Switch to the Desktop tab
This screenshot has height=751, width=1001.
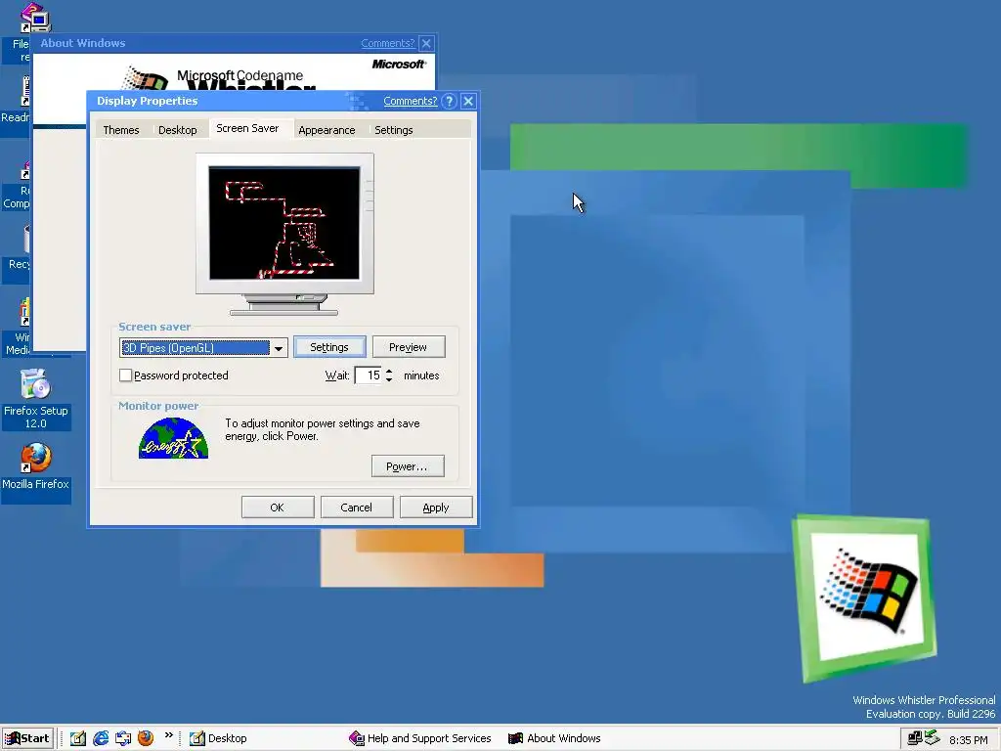click(x=178, y=130)
